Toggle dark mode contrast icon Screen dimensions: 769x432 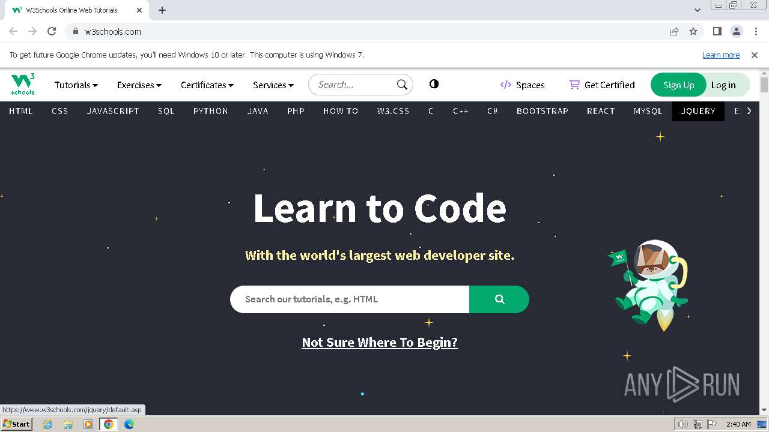coord(434,84)
